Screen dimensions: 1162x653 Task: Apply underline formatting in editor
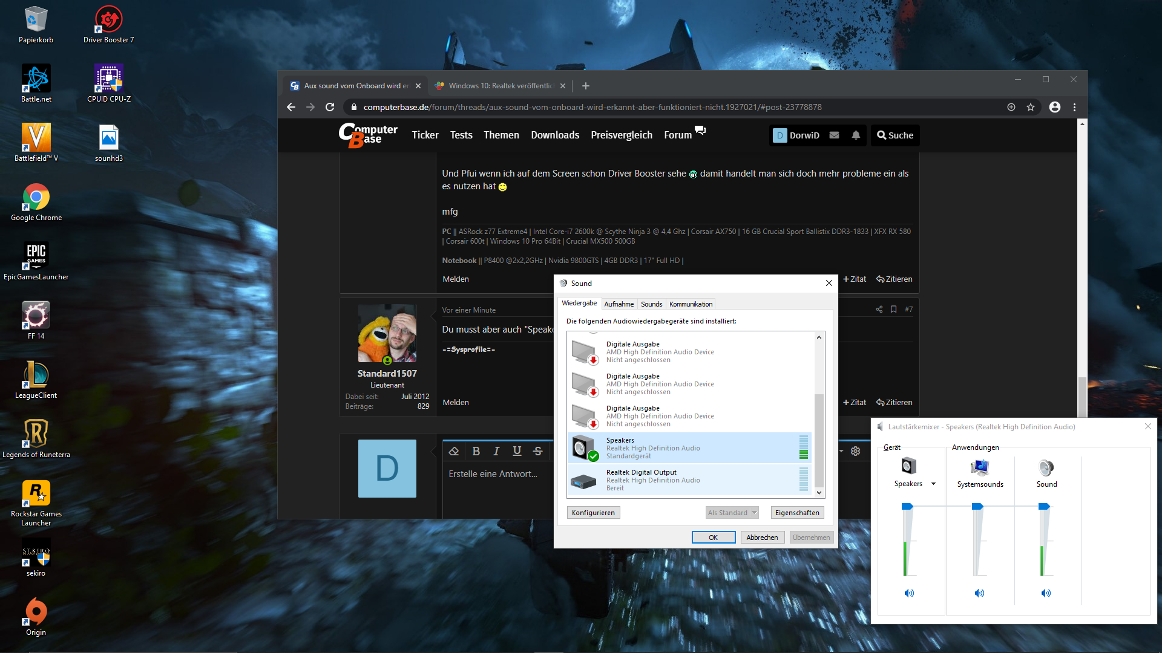coord(517,451)
